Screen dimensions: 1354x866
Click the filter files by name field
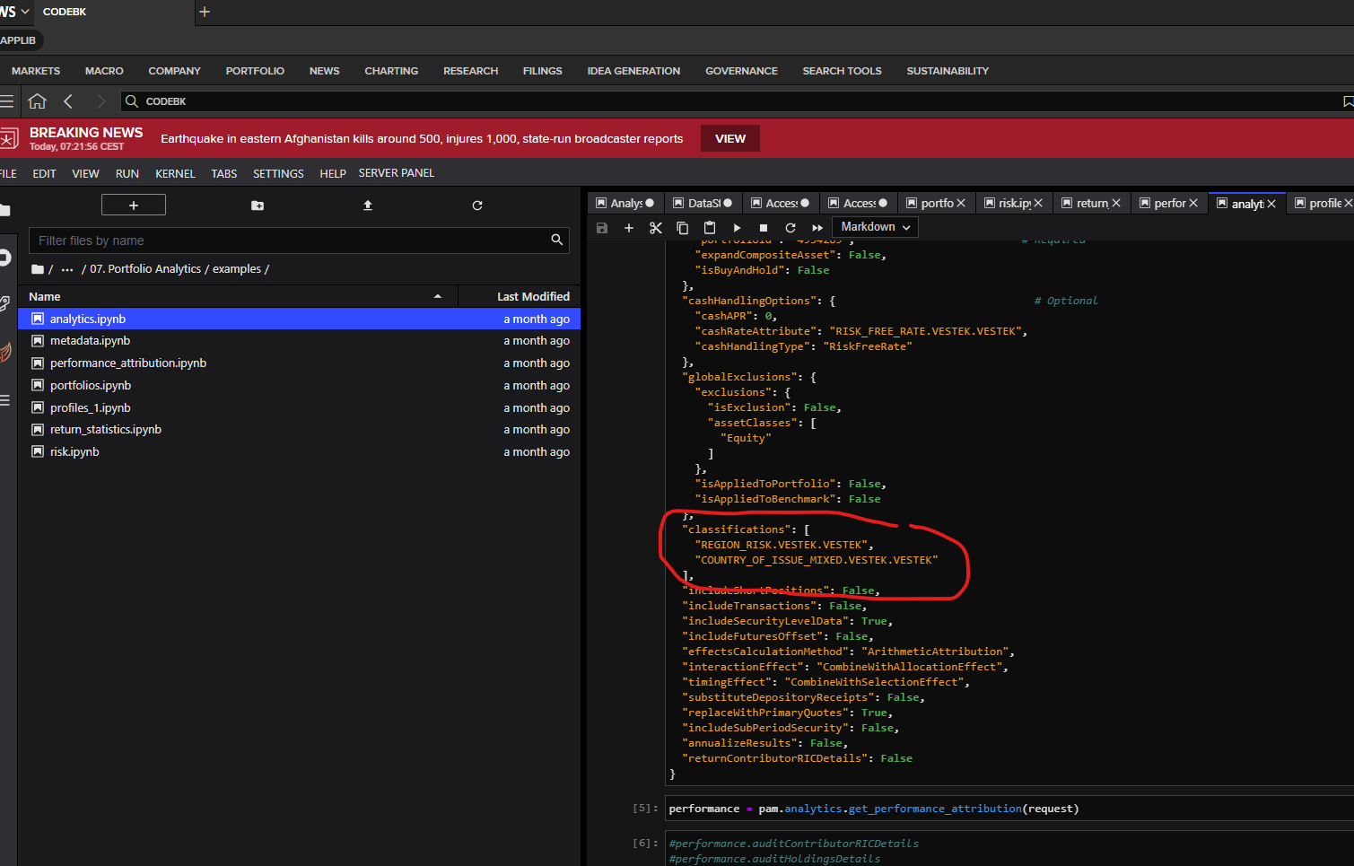tap(300, 241)
